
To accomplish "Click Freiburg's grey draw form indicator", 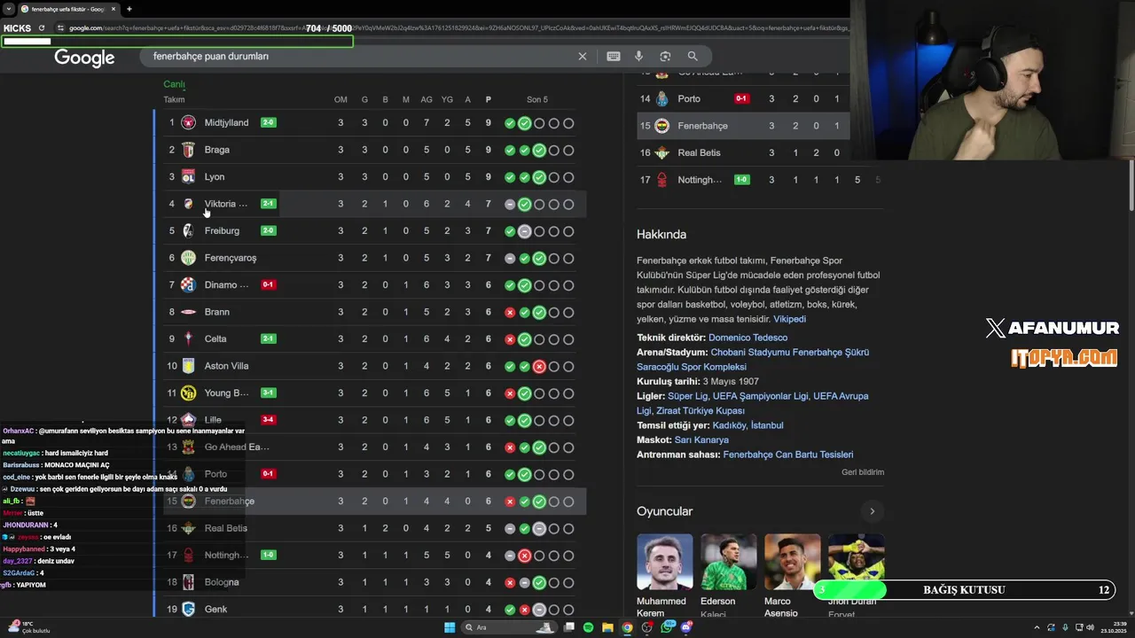I will pos(525,231).
